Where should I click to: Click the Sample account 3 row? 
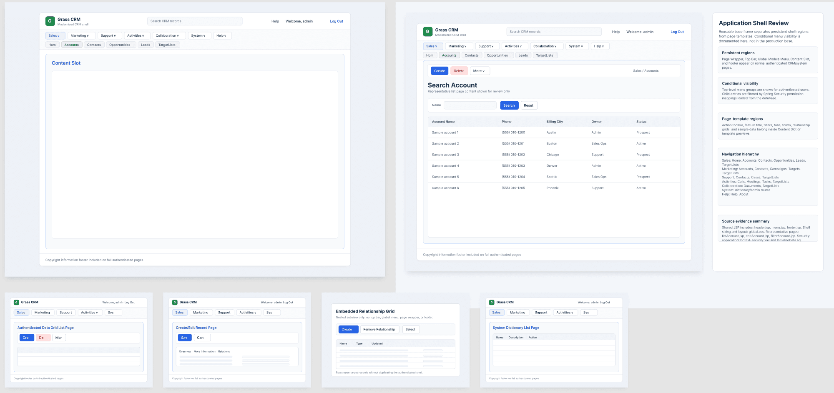554,155
